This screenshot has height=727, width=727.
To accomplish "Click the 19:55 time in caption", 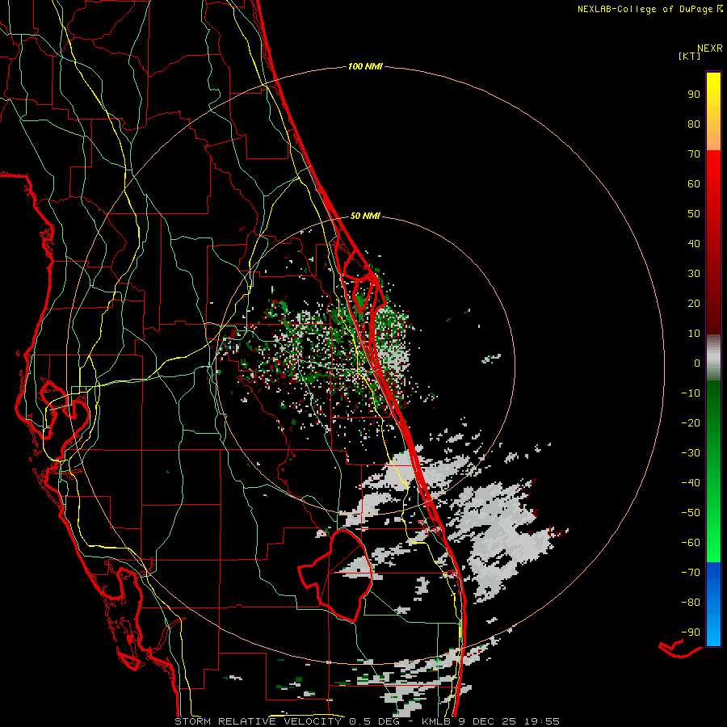I will (542, 721).
